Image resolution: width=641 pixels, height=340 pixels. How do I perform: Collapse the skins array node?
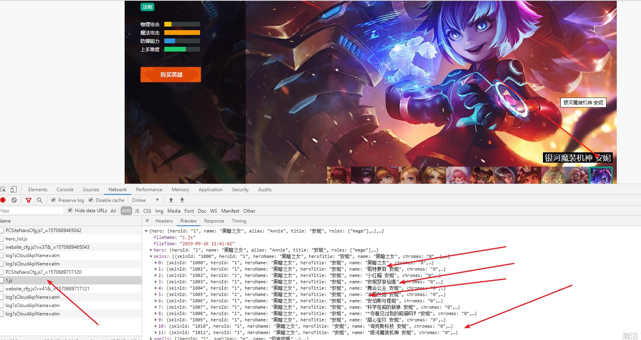tap(151, 256)
